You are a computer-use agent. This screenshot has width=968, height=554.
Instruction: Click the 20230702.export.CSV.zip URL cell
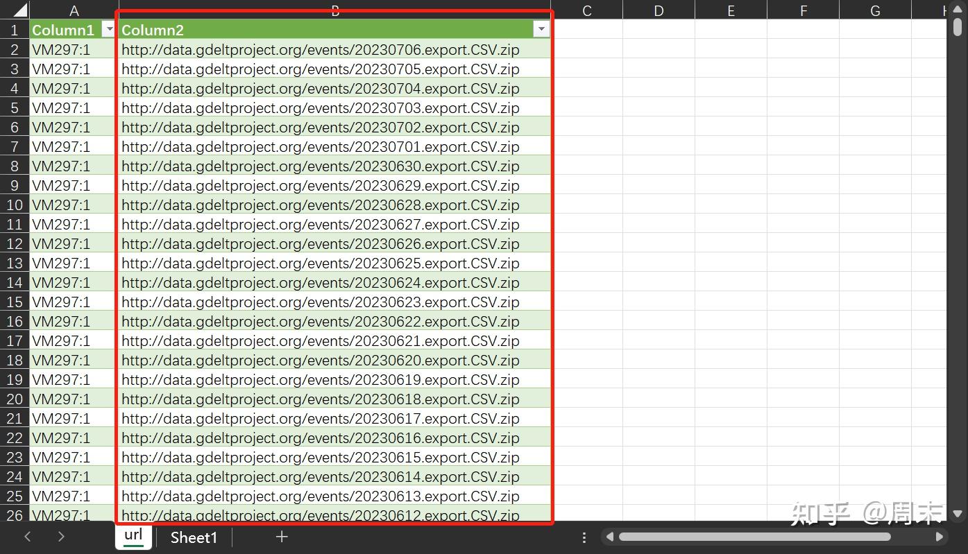tap(335, 127)
